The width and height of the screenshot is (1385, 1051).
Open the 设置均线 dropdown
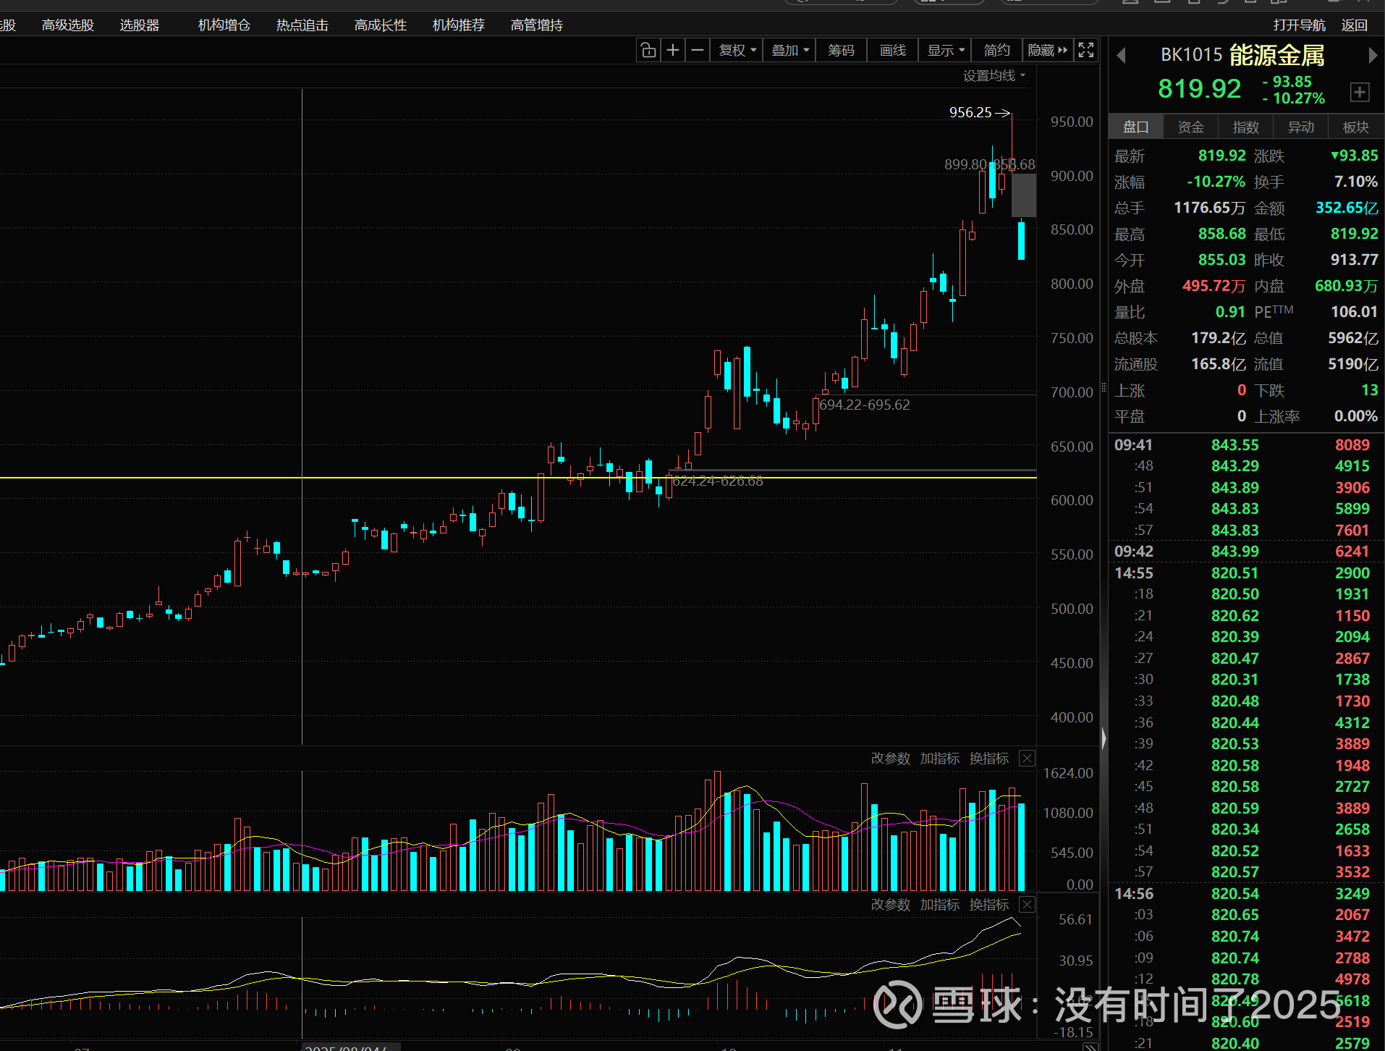pyautogui.click(x=994, y=76)
